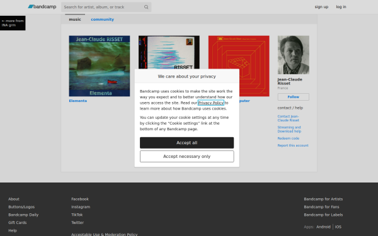The image size is (378, 236).
Task: Open Bandcamp Daily in the footer
Action: (23, 215)
